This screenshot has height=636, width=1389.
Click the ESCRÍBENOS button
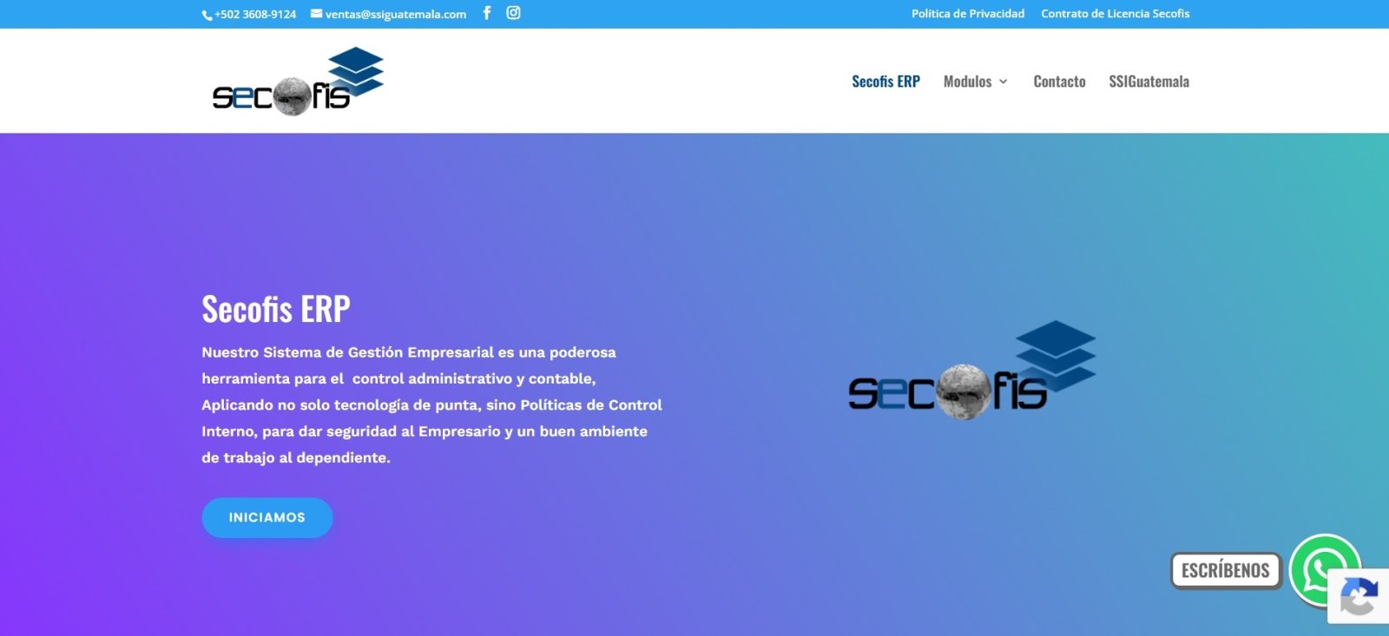tap(1226, 571)
